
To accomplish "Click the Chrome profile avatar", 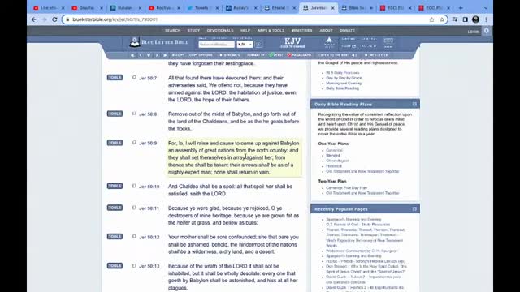I will 475,19.
